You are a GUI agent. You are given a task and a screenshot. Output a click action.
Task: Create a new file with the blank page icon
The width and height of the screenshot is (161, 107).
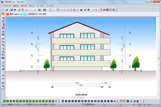(3, 10)
